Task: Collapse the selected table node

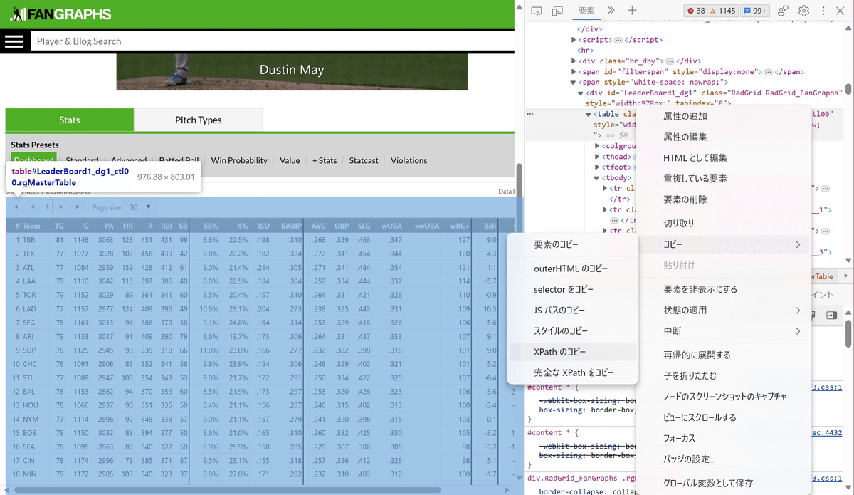Action: pos(589,114)
